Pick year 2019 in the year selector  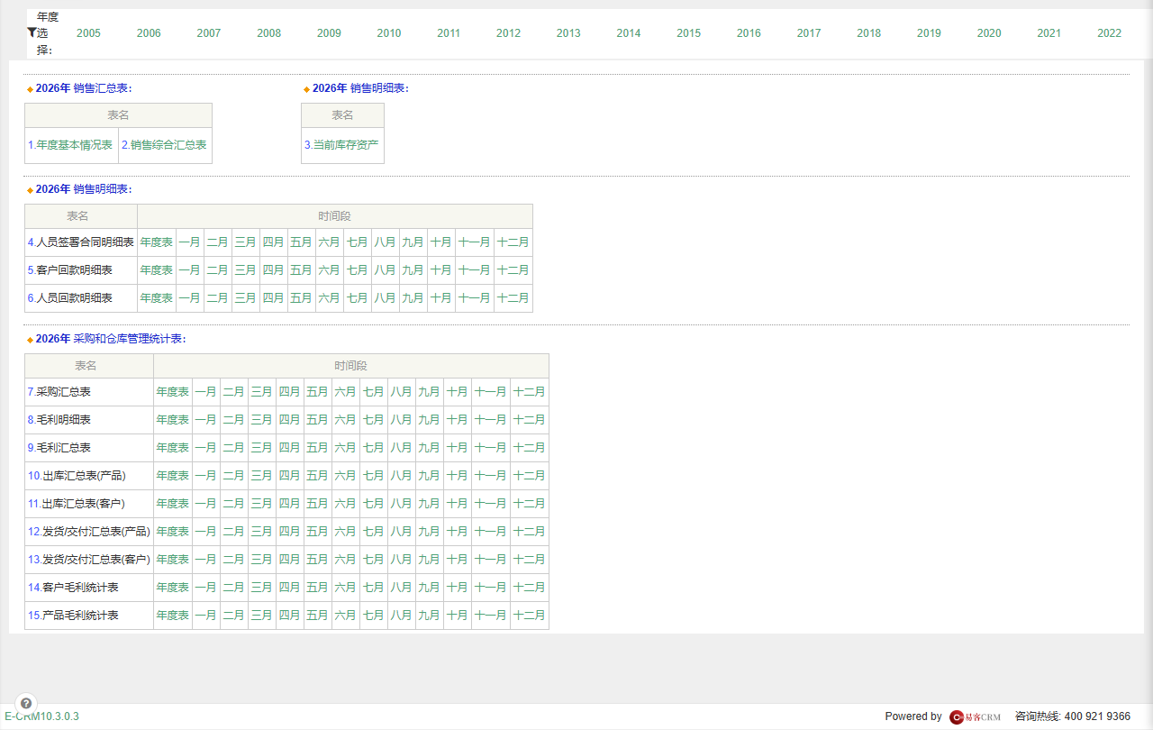[x=929, y=33]
